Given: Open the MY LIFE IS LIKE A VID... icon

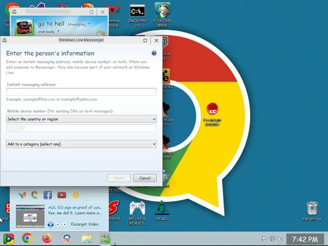Looking at the screenshot, I should pos(137,213).
